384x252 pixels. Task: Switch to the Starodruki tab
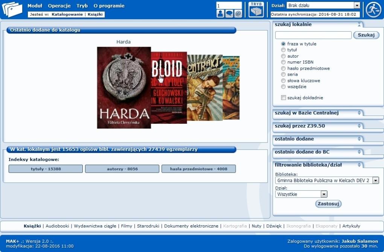148,226
